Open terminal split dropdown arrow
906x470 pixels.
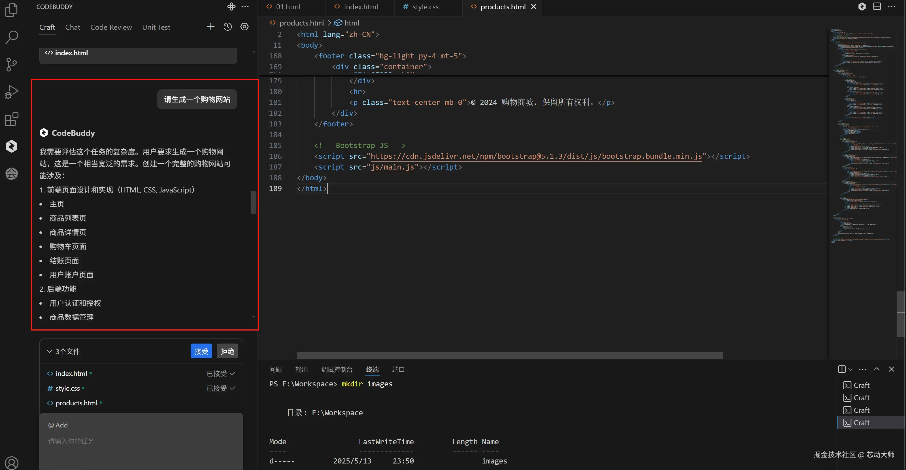pos(850,369)
